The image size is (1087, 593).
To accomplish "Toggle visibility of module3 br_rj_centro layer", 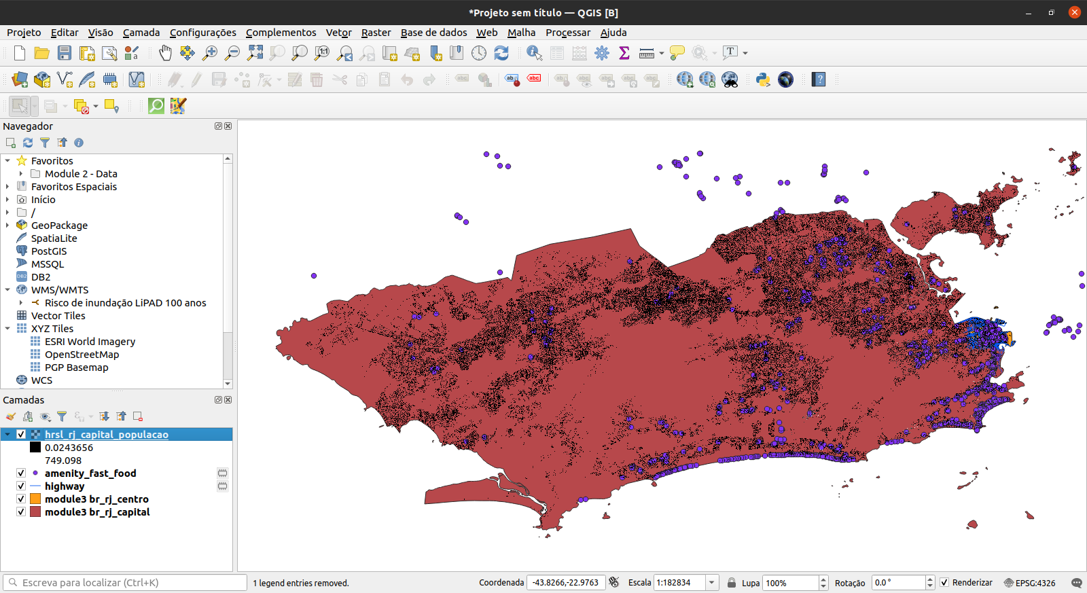I will pos(21,499).
